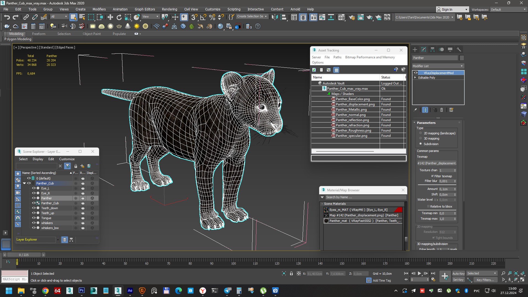
Task: Click Scene Explorer search input field
Action: click(37, 166)
